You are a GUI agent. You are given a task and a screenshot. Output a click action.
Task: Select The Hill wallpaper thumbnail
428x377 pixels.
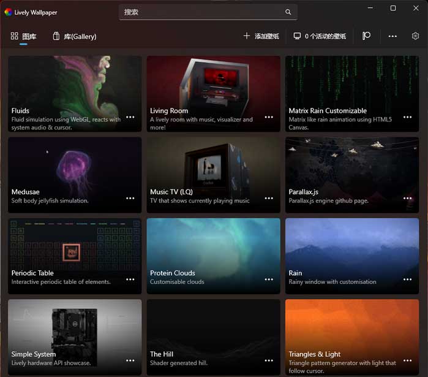(214, 337)
